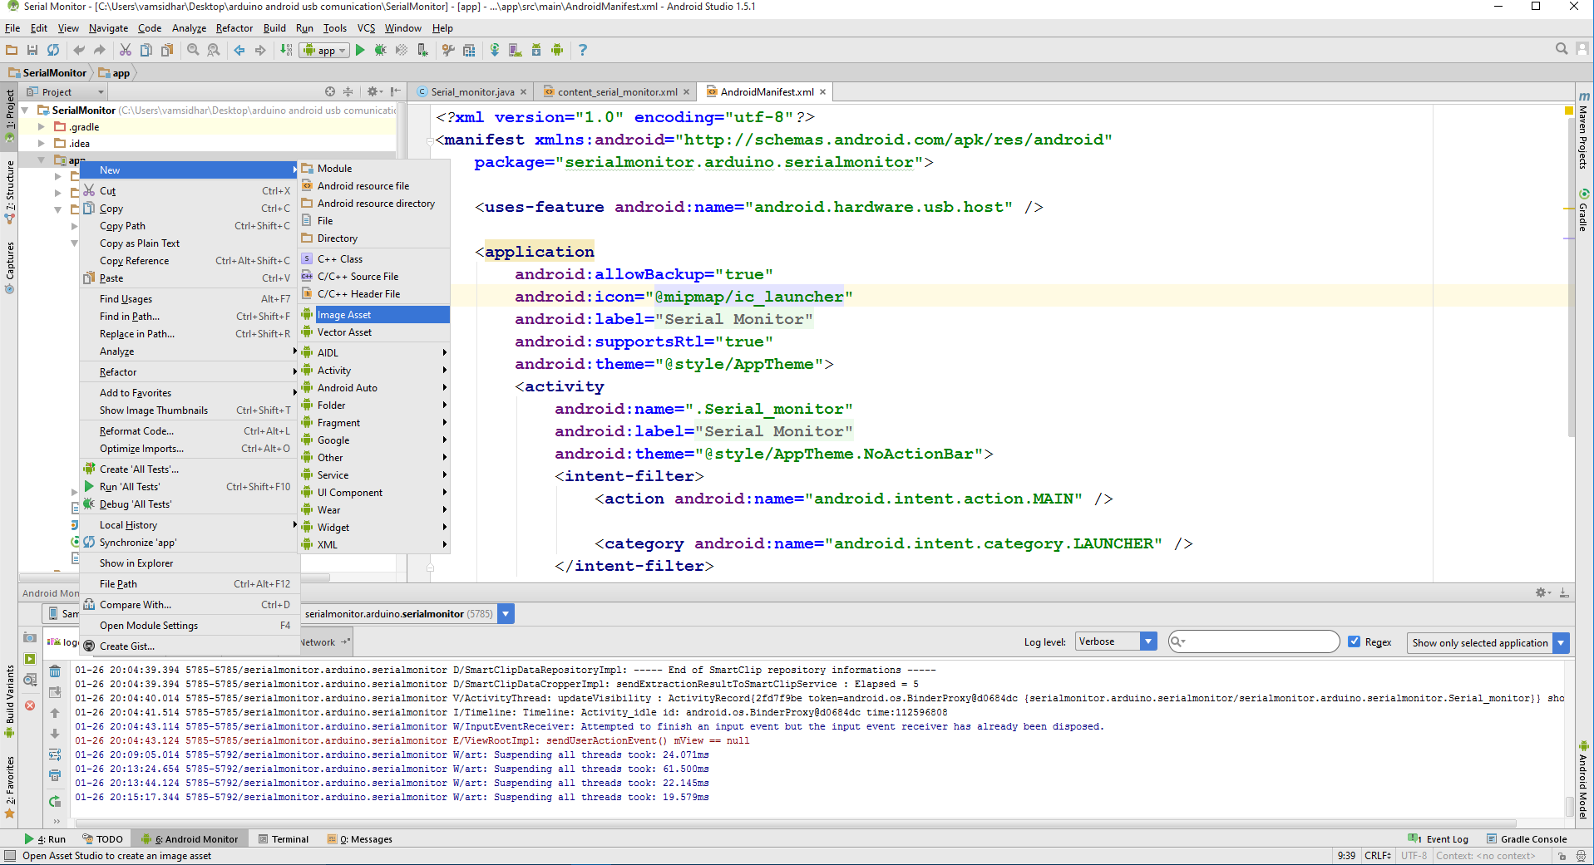Open the SDK Manager from toolbar

(536, 50)
